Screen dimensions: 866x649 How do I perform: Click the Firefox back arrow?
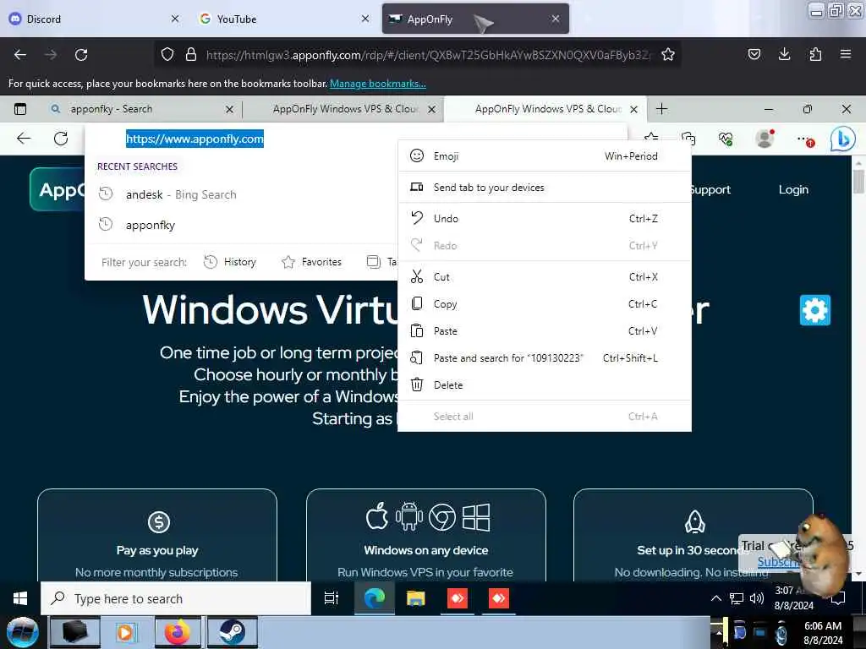click(20, 55)
